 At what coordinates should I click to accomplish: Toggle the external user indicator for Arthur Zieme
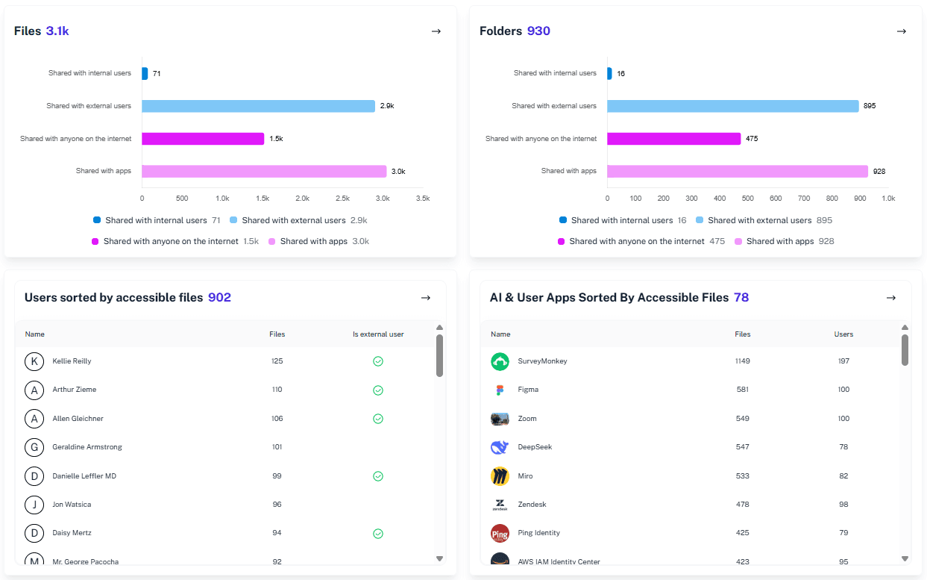point(378,390)
